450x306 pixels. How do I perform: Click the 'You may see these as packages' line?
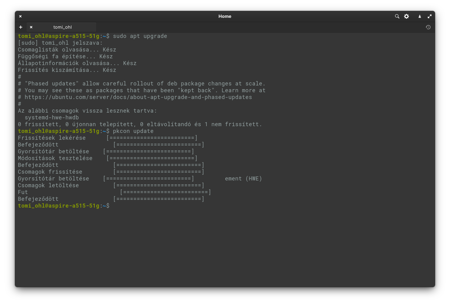tap(142, 90)
